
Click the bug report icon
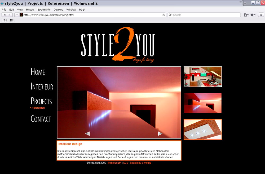coord(261,15)
